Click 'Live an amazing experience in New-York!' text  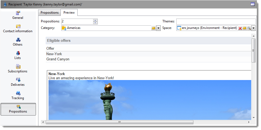pyautogui.click(x=81, y=78)
